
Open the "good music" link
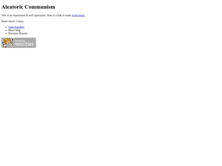pos(78,16)
